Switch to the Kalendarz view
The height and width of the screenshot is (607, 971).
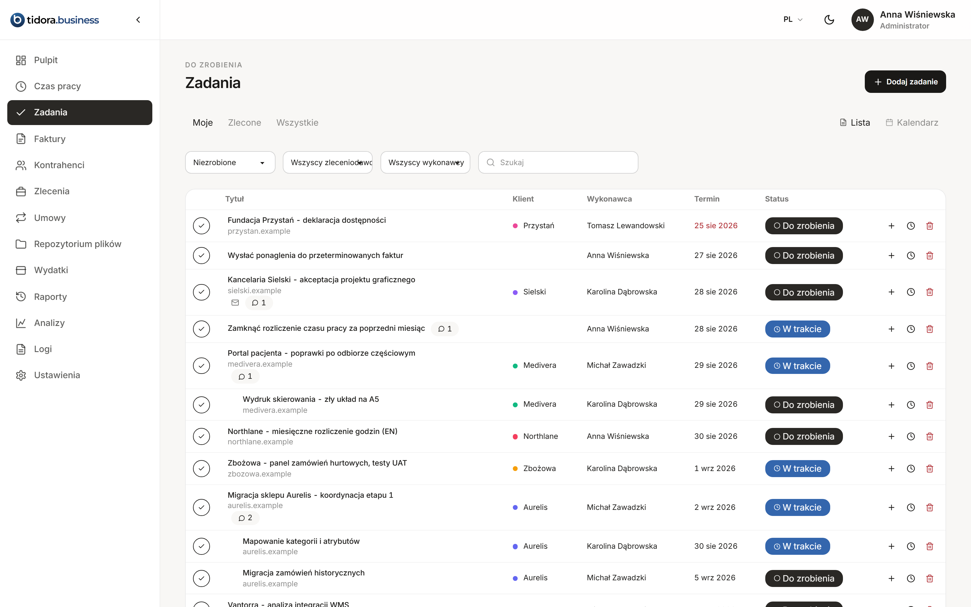[912, 122]
